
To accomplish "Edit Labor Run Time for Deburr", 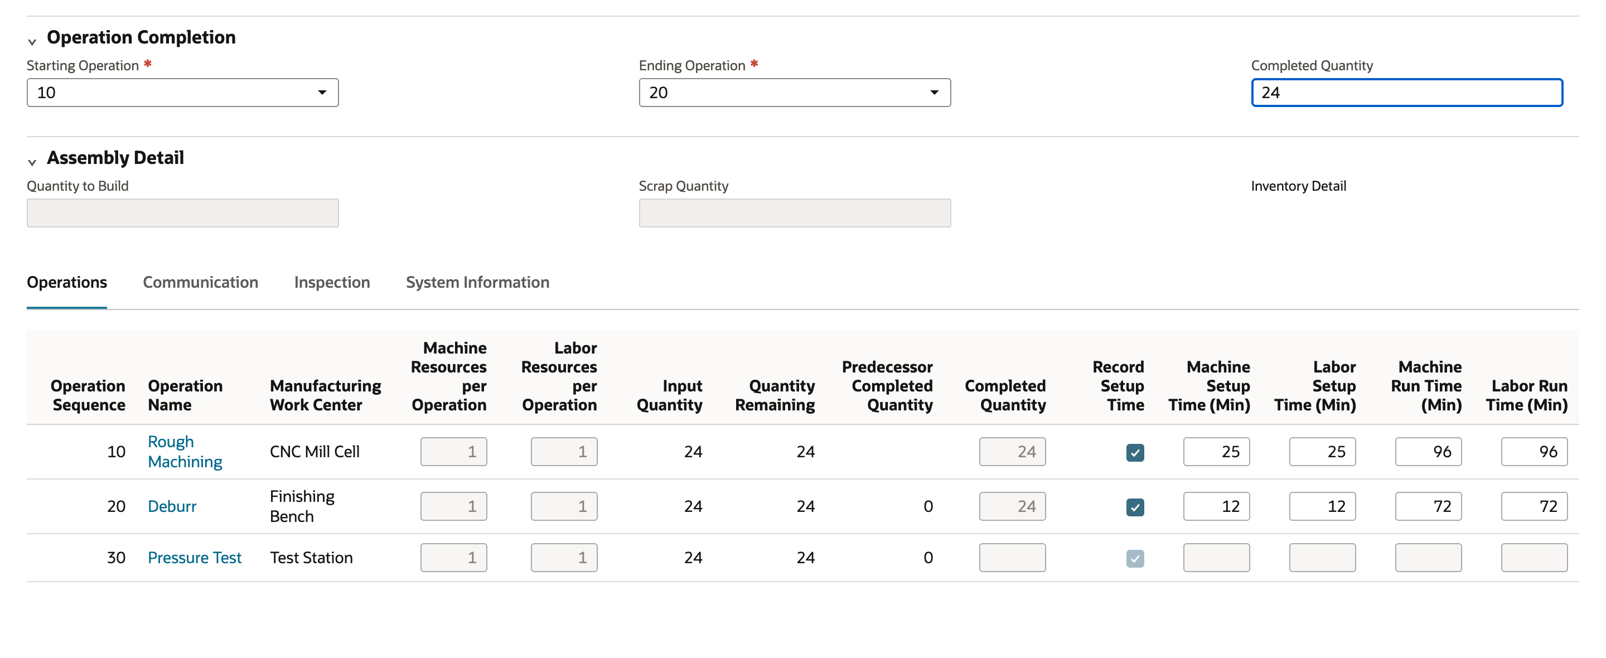I will (x=1534, y=506).
